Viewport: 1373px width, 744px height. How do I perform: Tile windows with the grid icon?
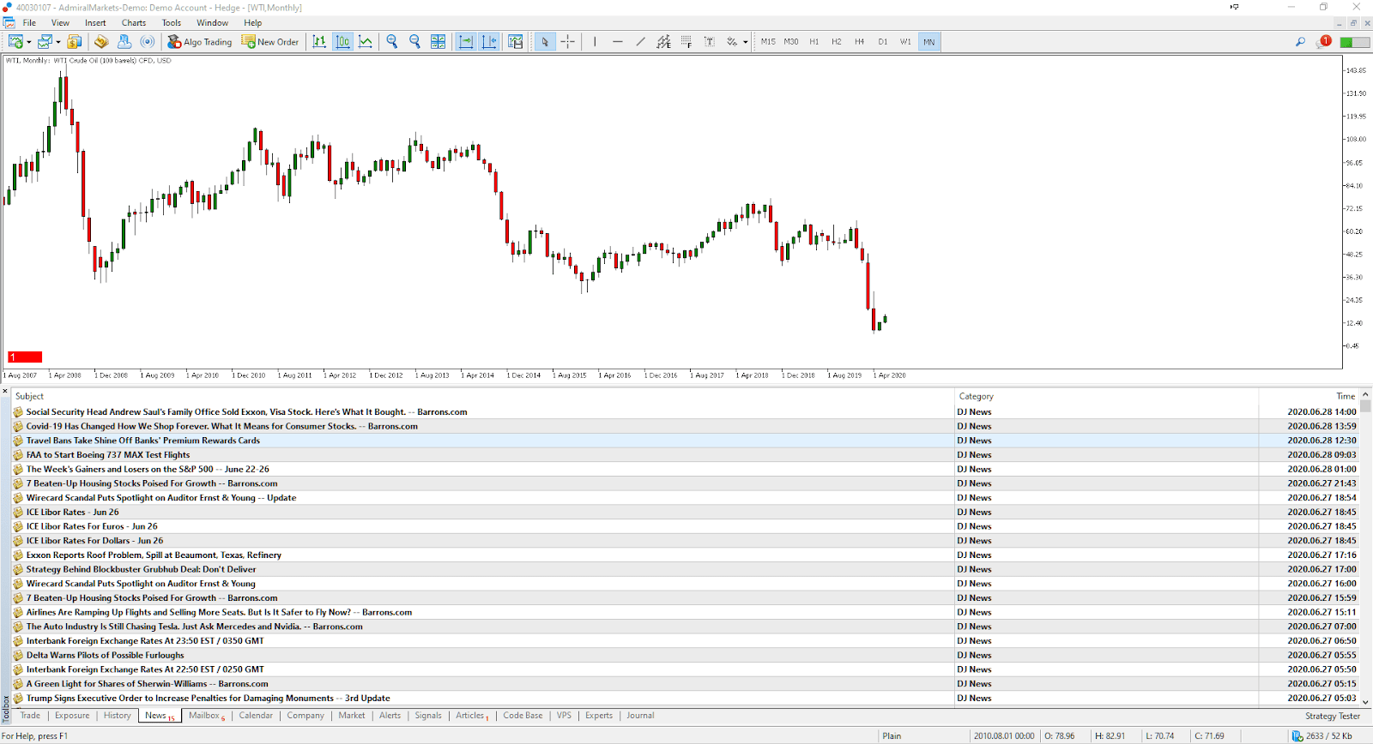point(438,41)
